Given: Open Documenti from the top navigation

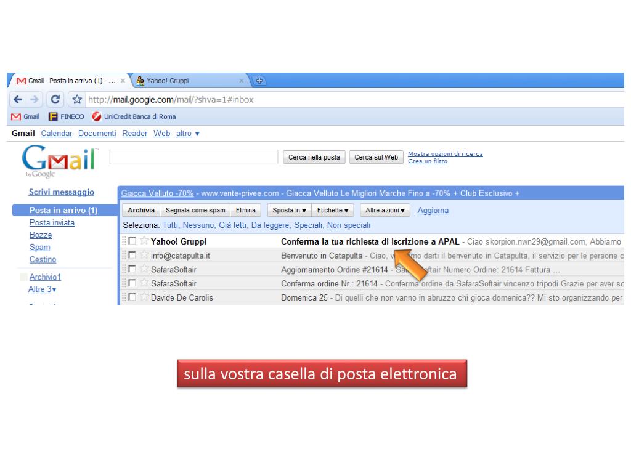Looking at the screenshot, I should pyautogui.click(x=97, y=134).
